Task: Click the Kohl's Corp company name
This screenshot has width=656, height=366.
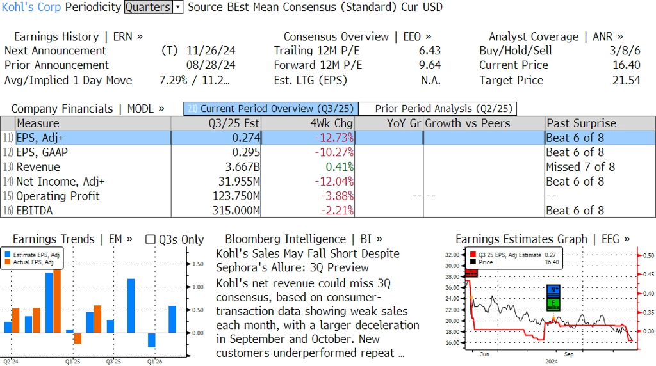Action: tap(31, 7)
